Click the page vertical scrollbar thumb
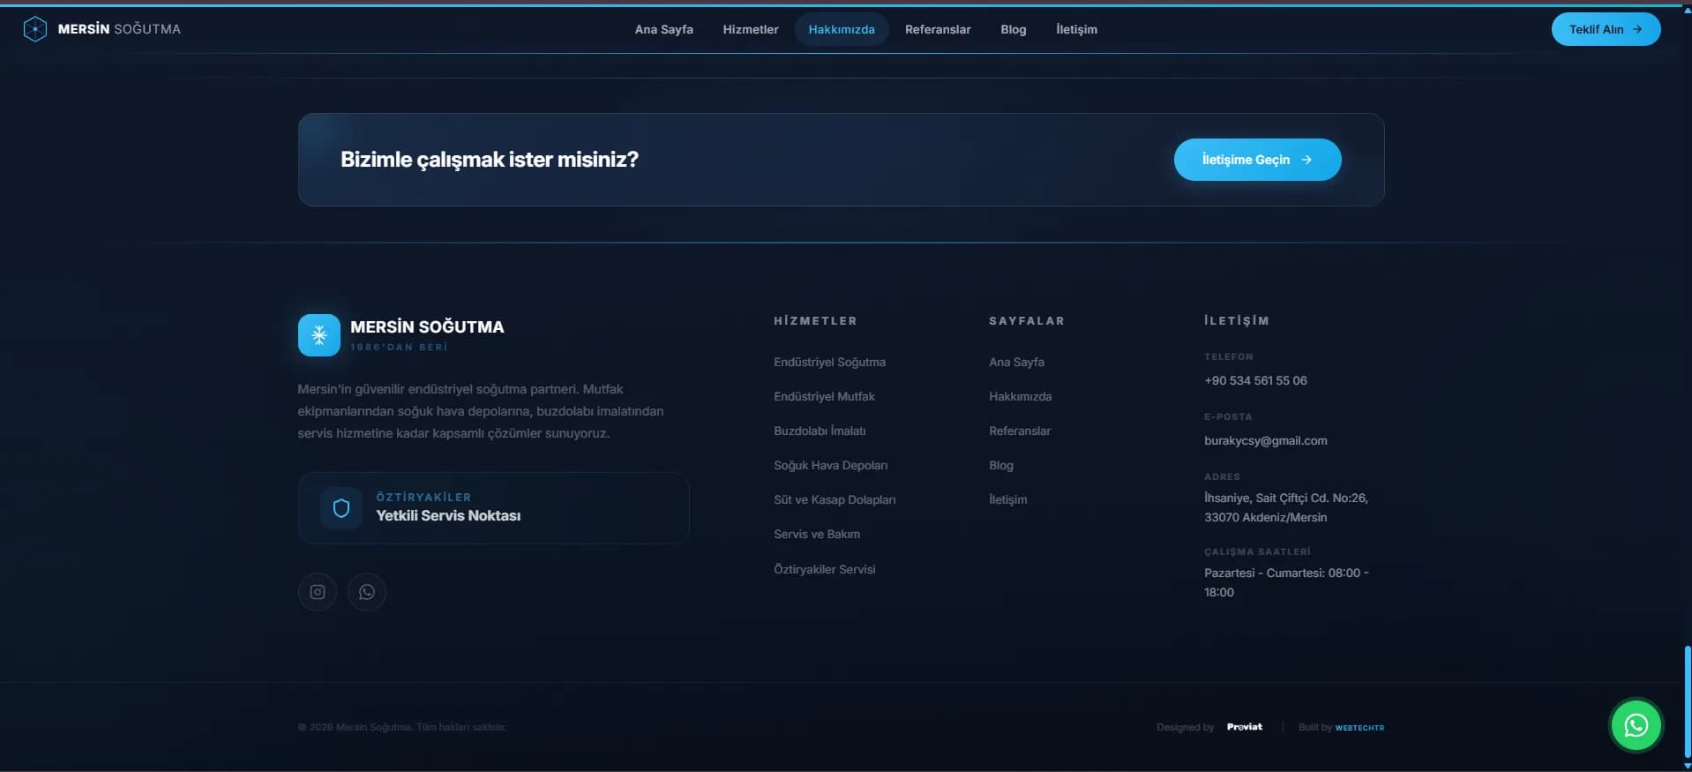The width and height of the screenshot is (1692, 772). click(1687, 701)
